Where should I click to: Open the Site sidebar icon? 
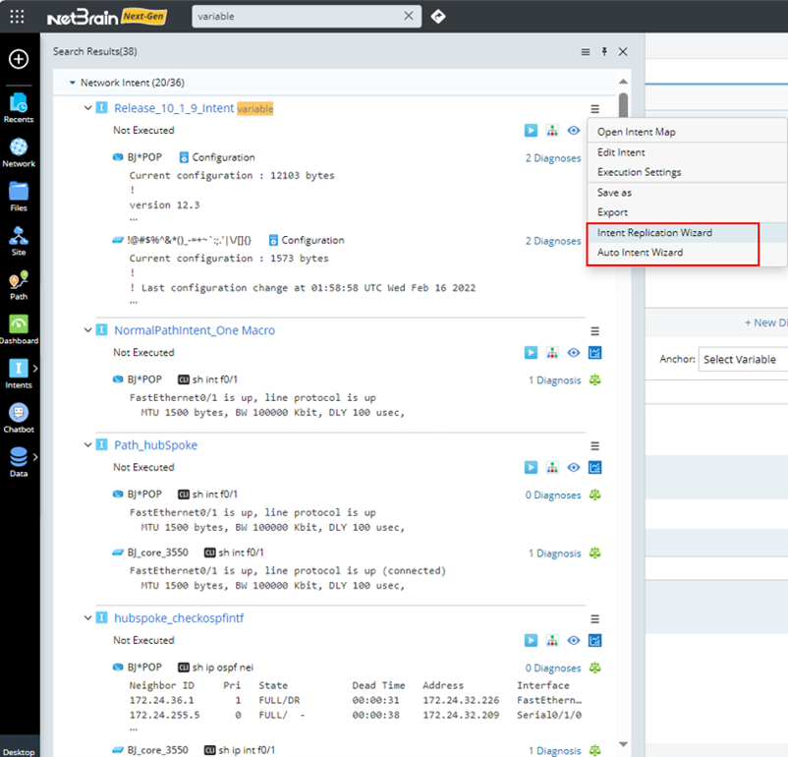[x=19, y=241]
